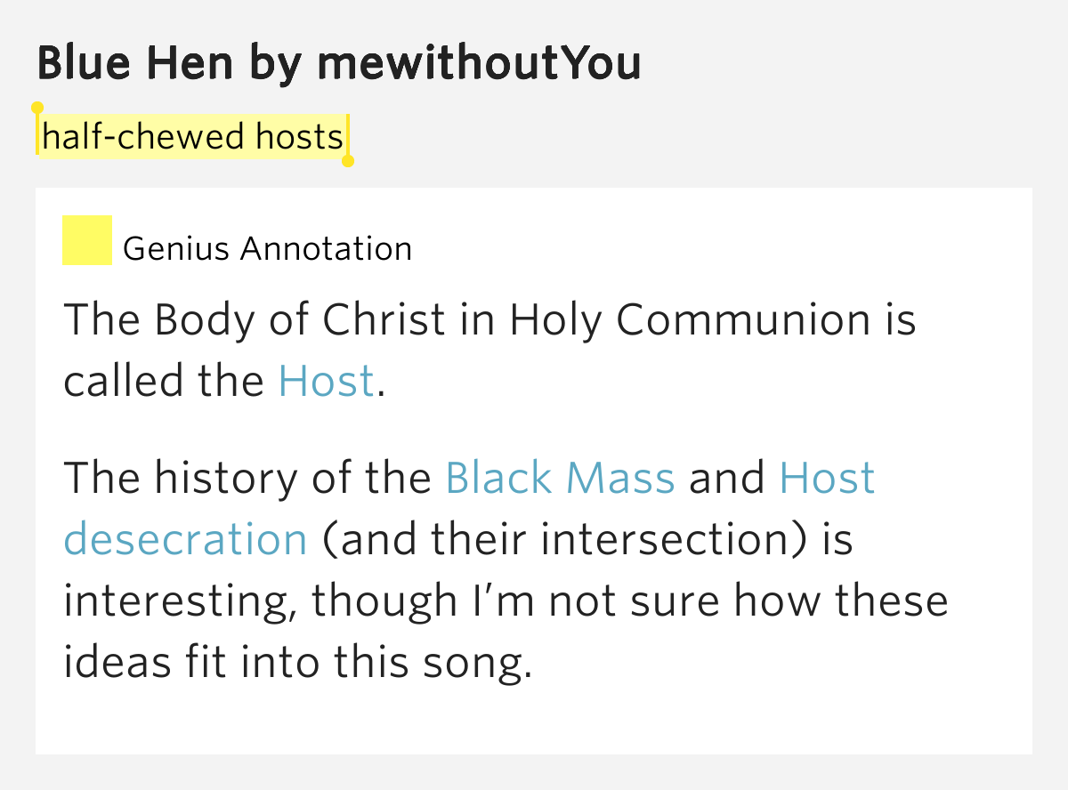Image resolution: width=1068 pixels, height=790 pixels.
Task: Follow the 'desecration' link text
Action: click(x=185, y=539)
